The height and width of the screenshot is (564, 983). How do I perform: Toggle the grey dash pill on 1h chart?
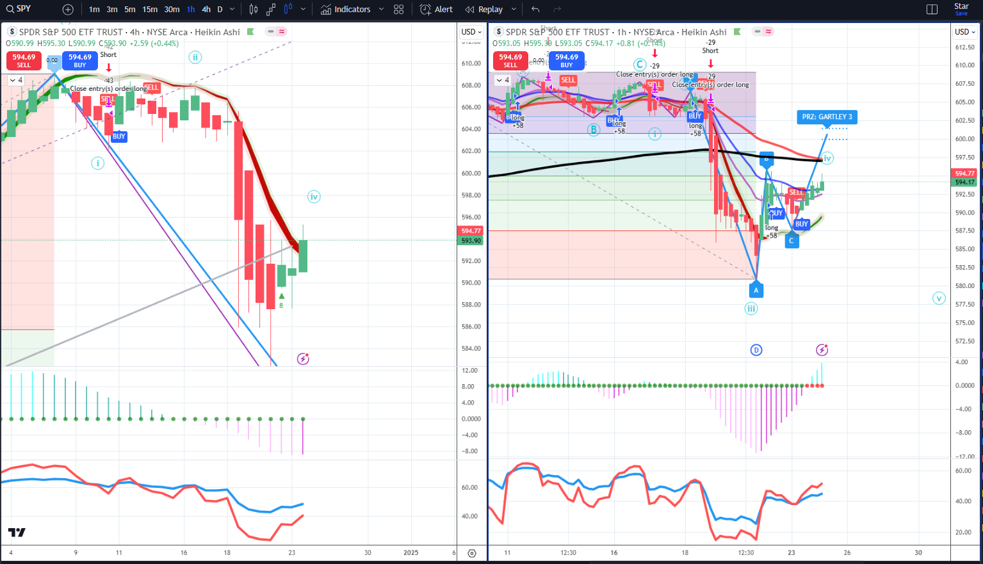(758, 31)
